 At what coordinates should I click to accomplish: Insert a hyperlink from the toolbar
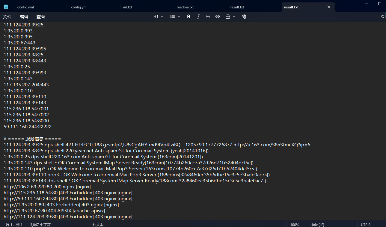coord(218,17)
